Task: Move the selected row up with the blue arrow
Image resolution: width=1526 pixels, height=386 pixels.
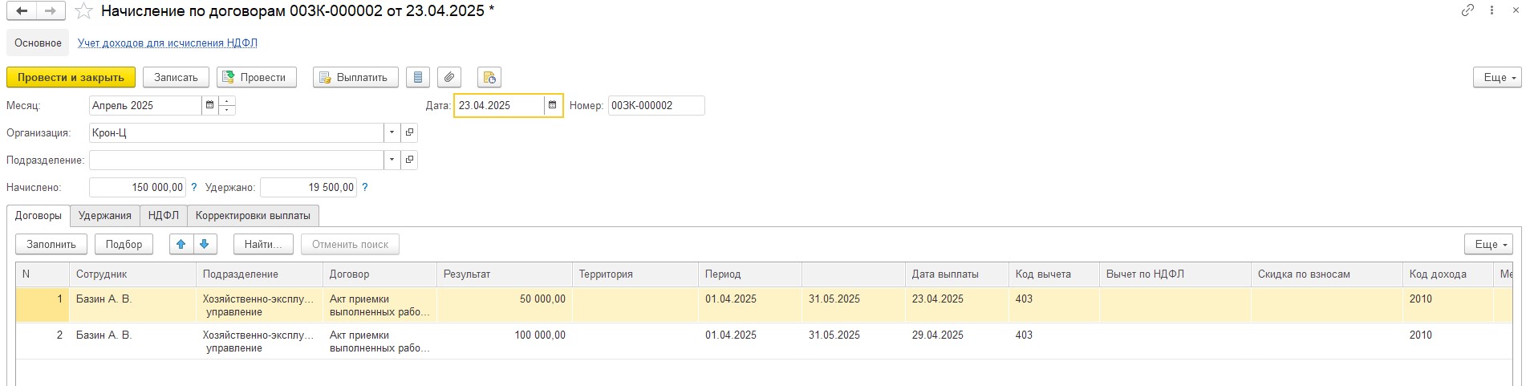Action: (181, 244)
